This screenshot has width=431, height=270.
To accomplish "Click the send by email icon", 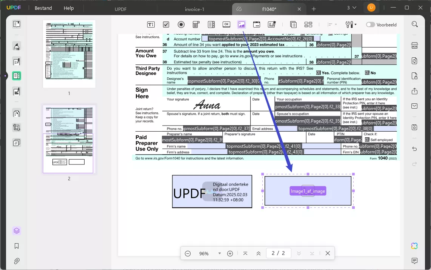I will (414, 106).
